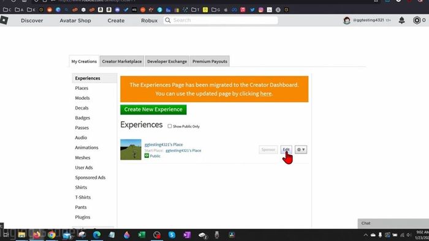The image size is (429, 241).
Task: Open the Robux balance hexagon icon
Action: [x=417, y=20]
